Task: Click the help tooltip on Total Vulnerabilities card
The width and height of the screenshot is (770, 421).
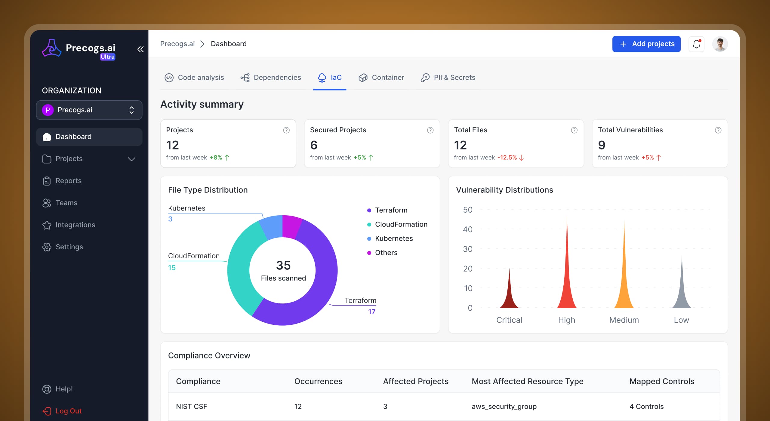Action: point(718,130)
